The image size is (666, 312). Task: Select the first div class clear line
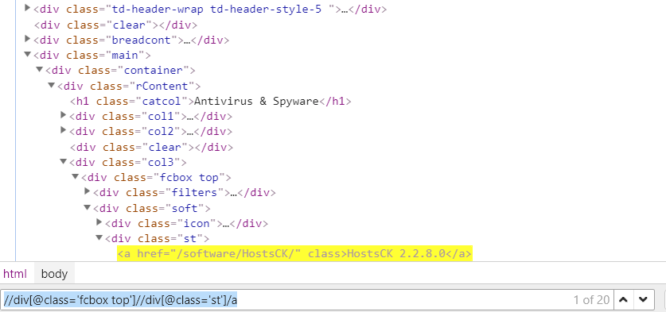[115, 25]
